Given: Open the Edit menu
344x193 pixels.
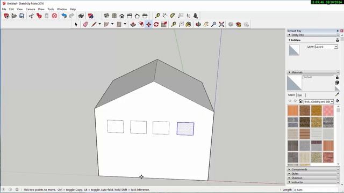Looking at the screenshot, I should pos(11,9).
